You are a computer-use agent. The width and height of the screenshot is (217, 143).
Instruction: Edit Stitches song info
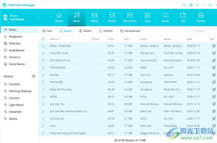click(214, 75)
